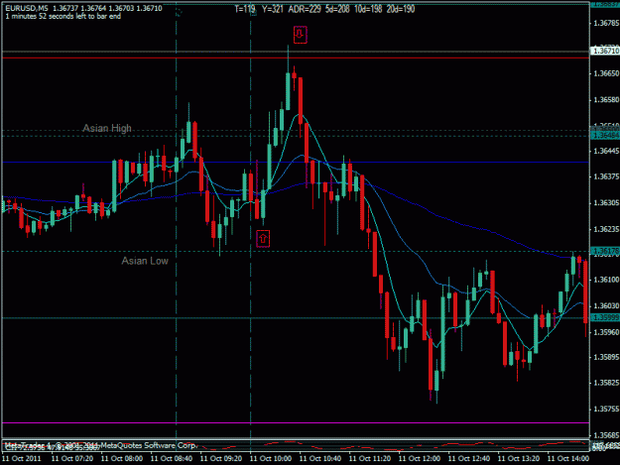Click the 1.36178 price level tag
Screen dimensions: 620x465
coord(605,251)
